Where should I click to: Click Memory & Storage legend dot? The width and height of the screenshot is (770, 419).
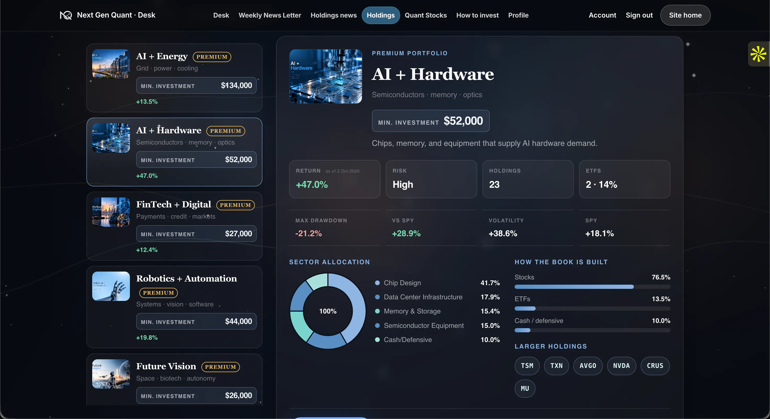point(377,311)
